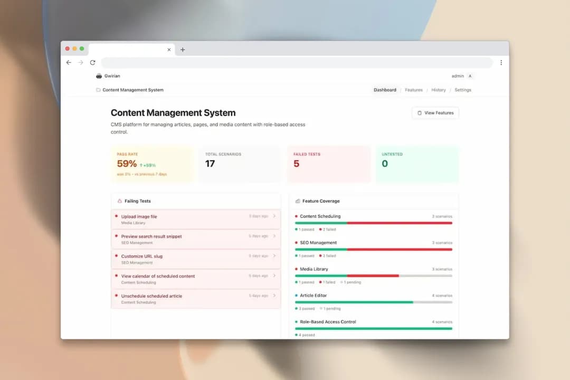Click the SEO Management coverage bar
This screenshot has height=380, width=570.
[374, 250]
